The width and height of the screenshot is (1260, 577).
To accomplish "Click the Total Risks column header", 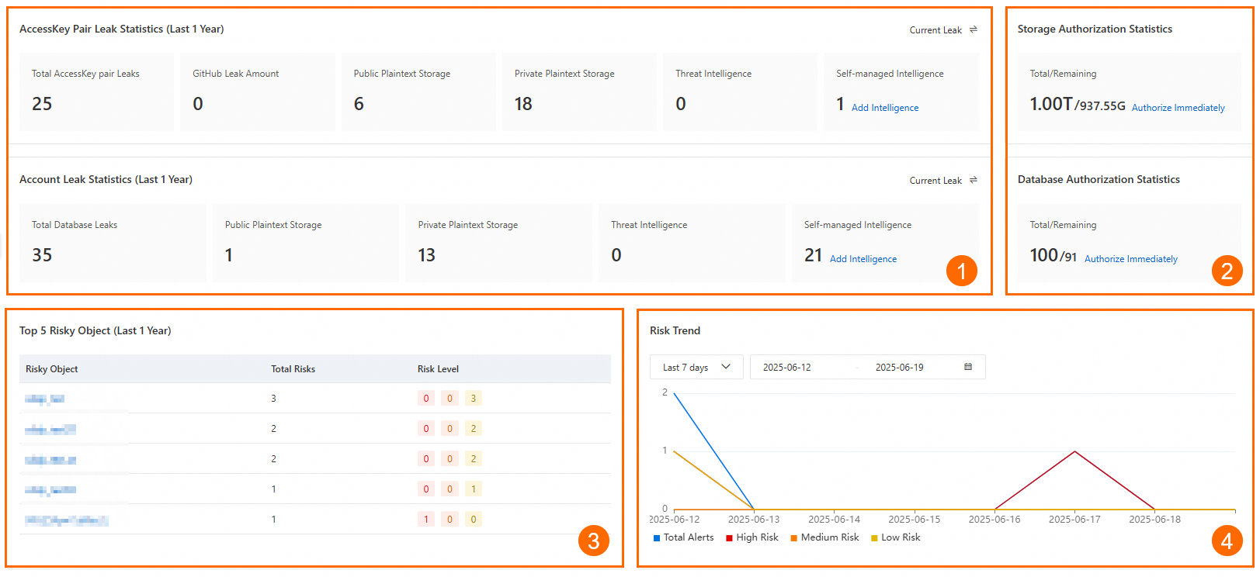I will (293, 369).
